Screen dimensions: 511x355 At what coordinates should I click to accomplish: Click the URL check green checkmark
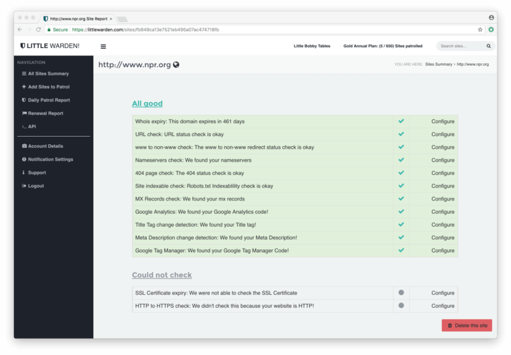pos(401,134)
